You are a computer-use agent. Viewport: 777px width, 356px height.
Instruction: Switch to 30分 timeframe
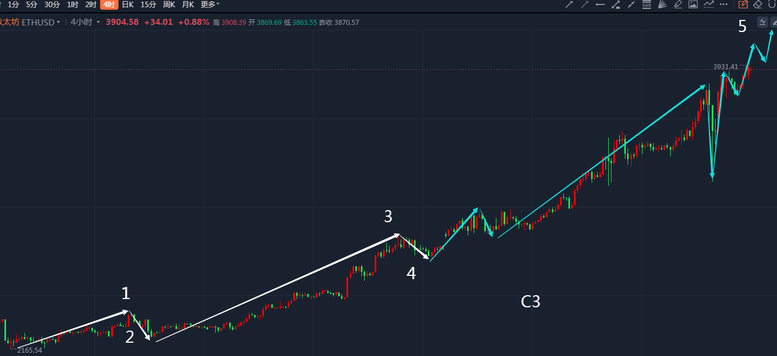(x=52, y=4)
